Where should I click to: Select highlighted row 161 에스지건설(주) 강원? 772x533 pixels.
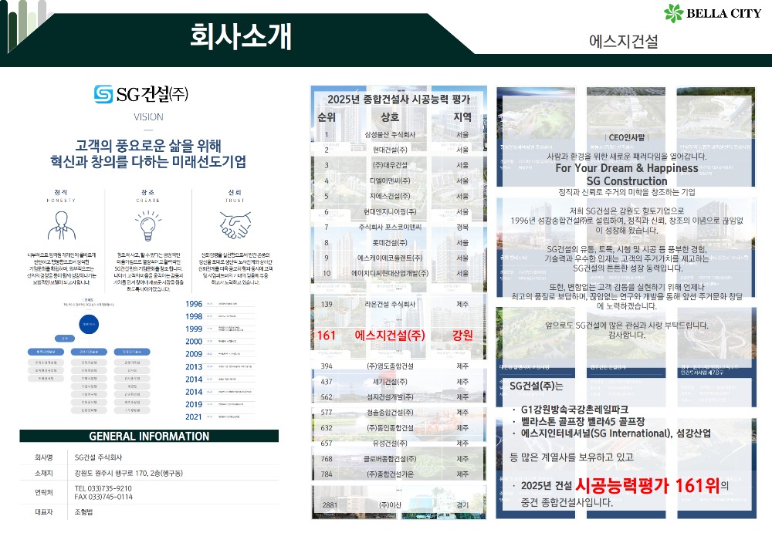398,334
